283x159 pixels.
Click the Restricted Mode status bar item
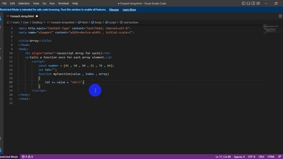click(9, 157)
